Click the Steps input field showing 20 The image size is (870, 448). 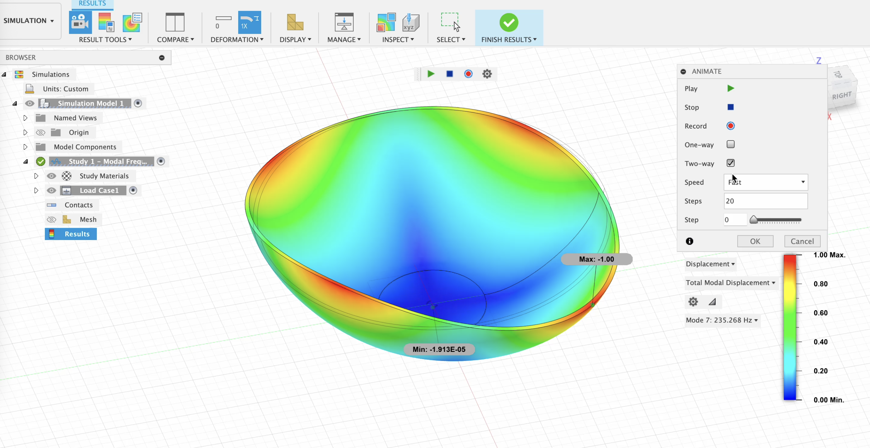tap(766, 201)
